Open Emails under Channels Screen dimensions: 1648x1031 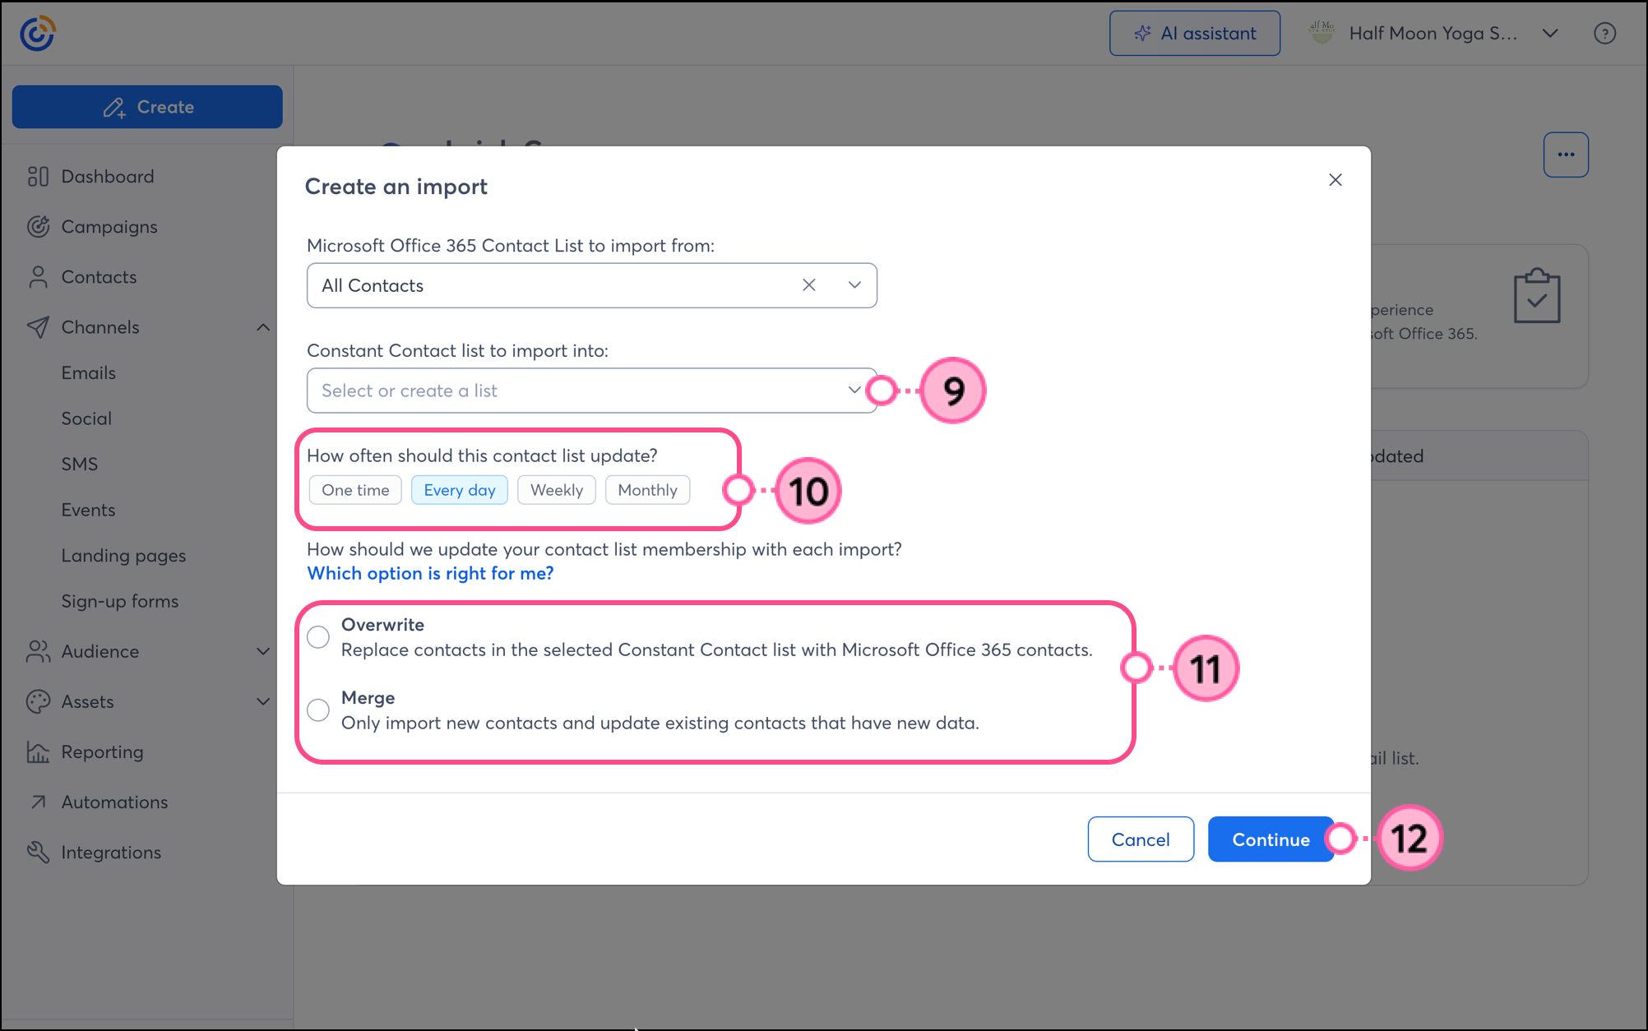click(x=89, y=373)
